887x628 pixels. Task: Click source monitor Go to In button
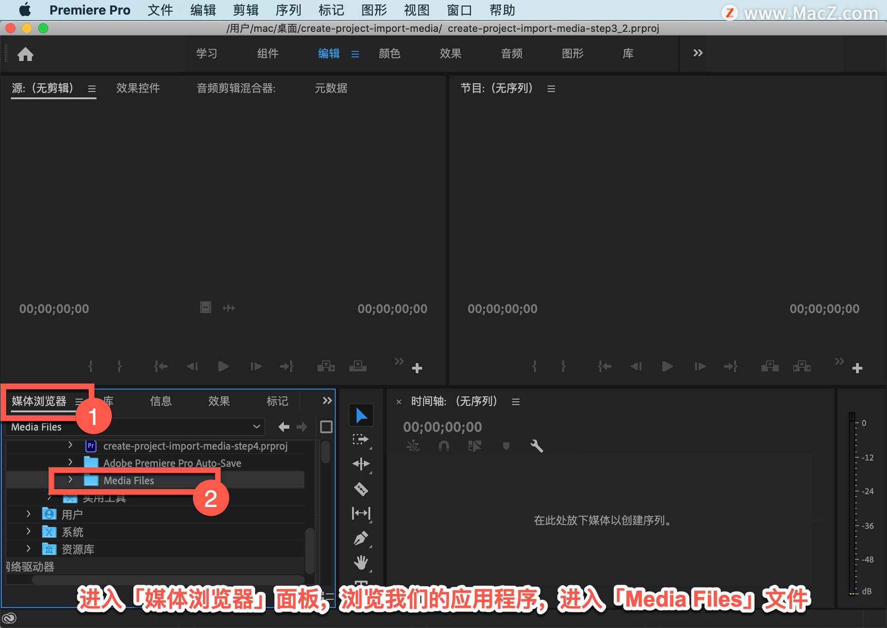161,366
